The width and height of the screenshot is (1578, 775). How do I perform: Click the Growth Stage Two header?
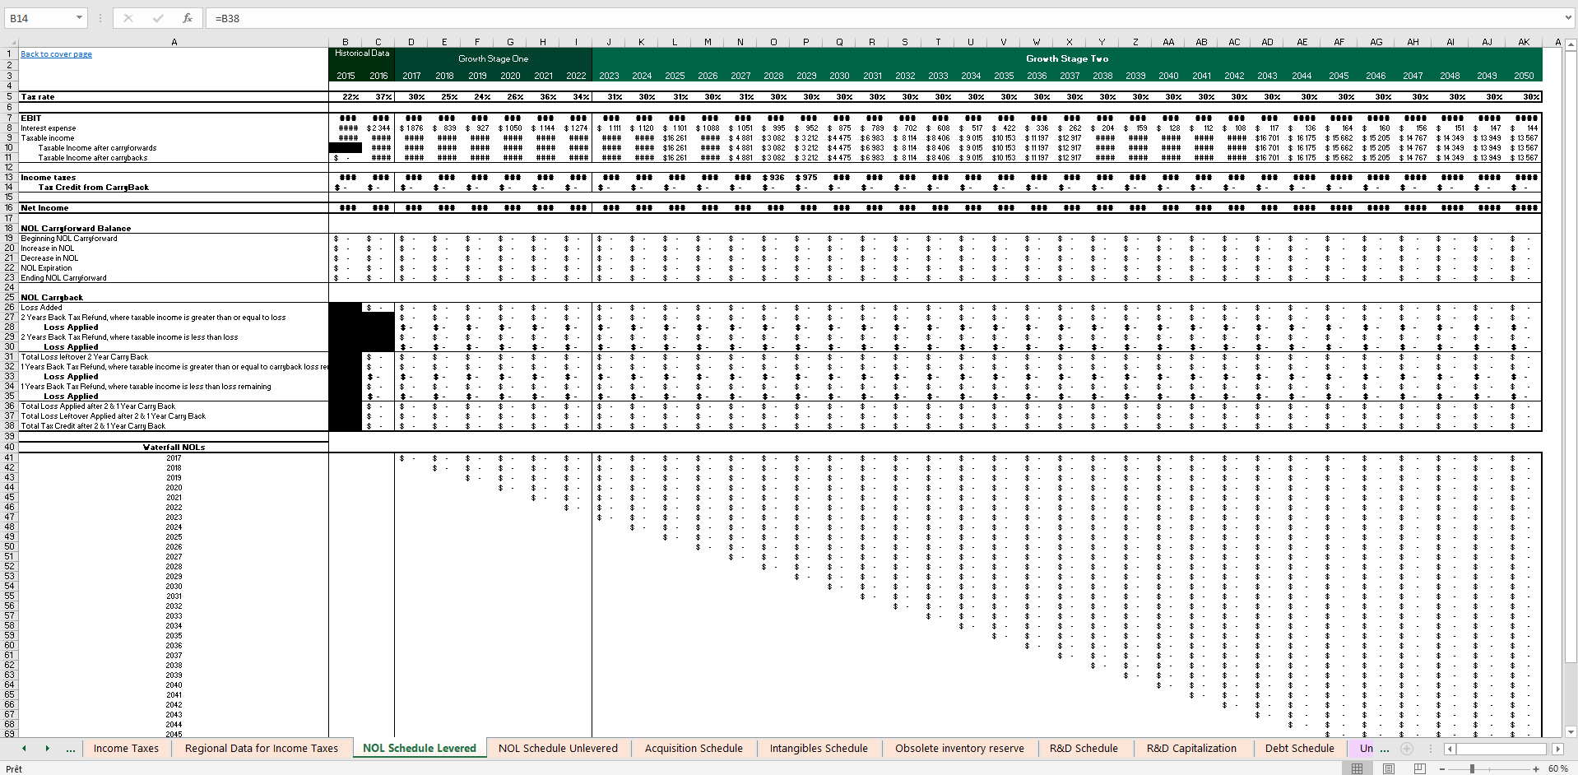click(1067, 58)
